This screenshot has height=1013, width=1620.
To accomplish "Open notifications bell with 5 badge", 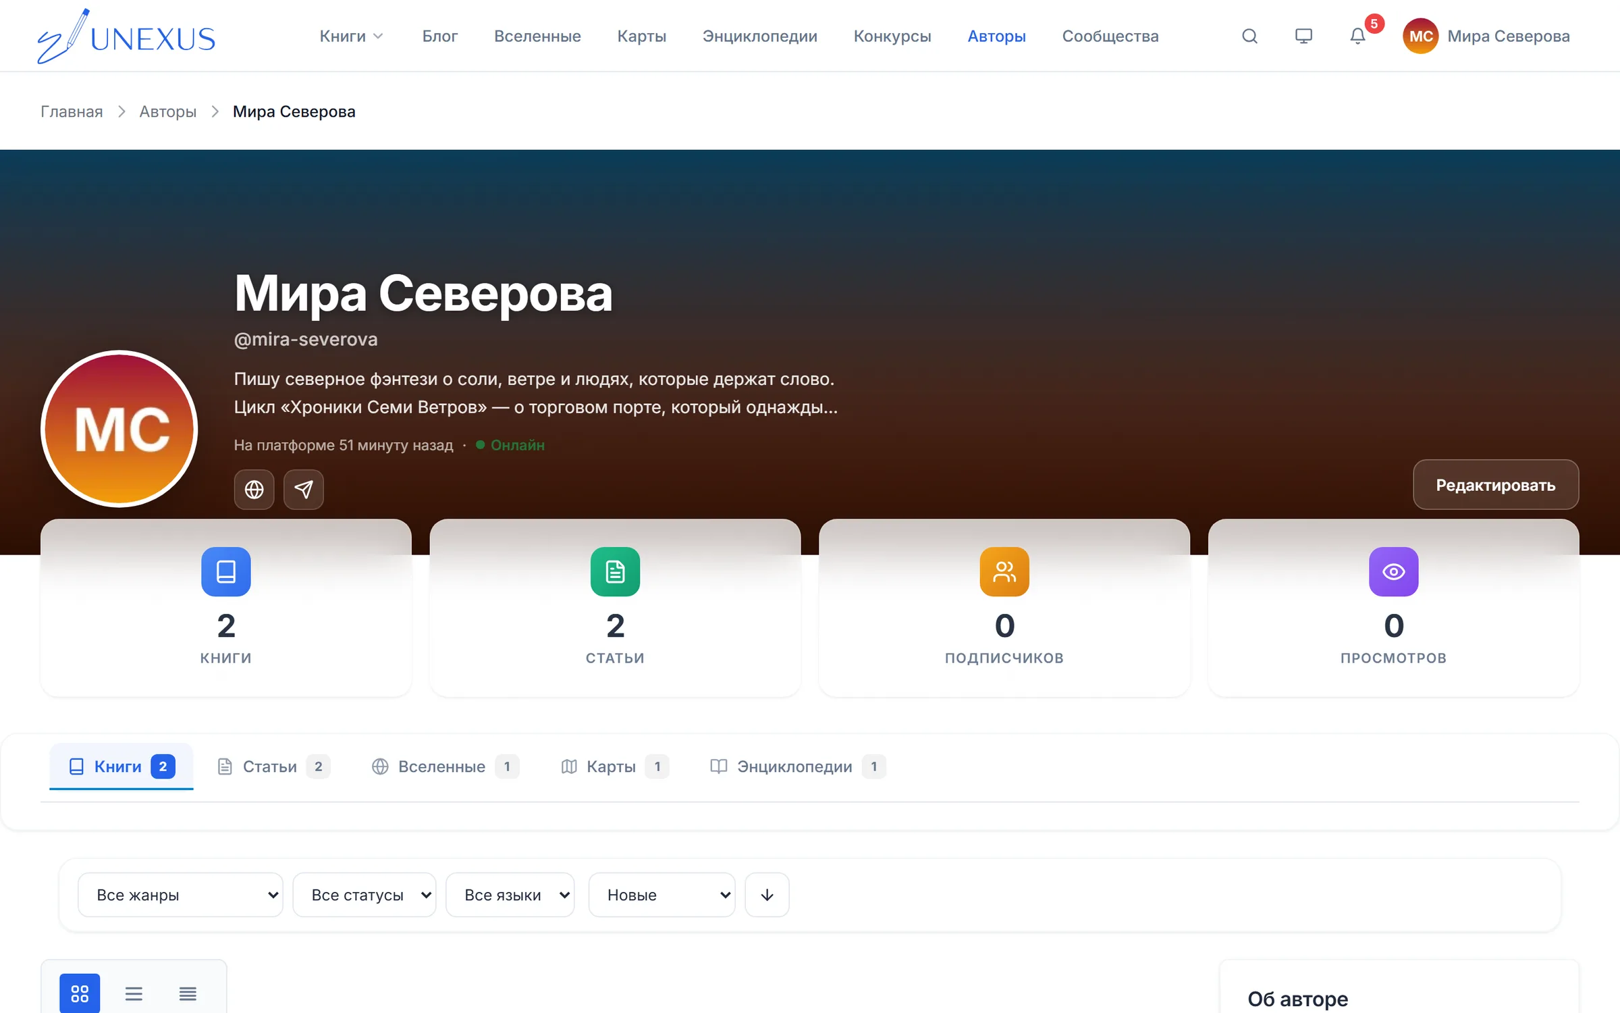I will [x=1358, y=36].
